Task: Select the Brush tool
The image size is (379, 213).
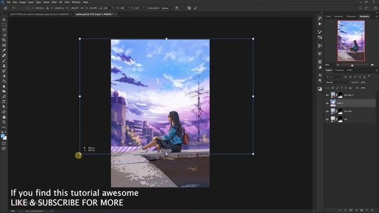Action: point(4,60)
